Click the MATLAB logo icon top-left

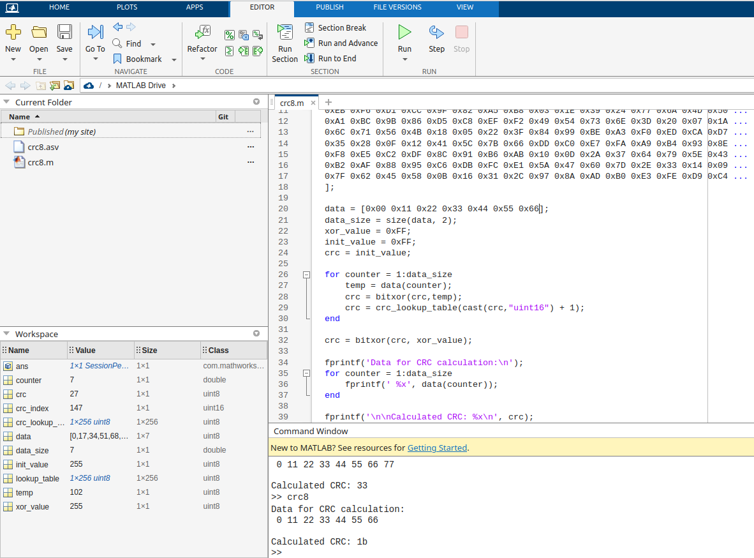pos(12,8)
